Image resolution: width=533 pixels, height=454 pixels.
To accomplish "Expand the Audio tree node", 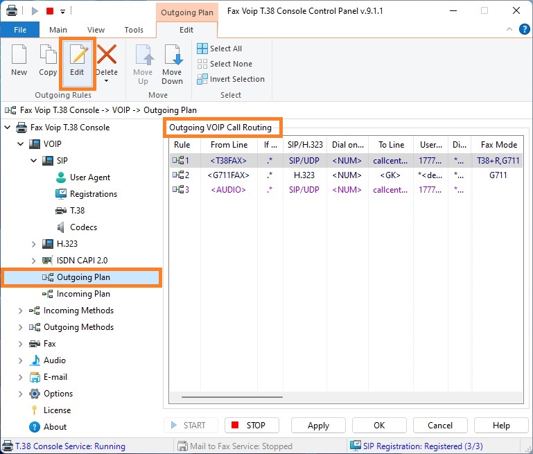I will 20,360.
